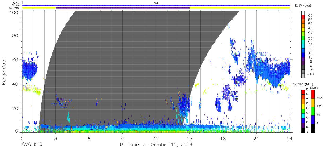Click x-axis hour tick '3'
326x150 pixels.
tap(55, 139)
